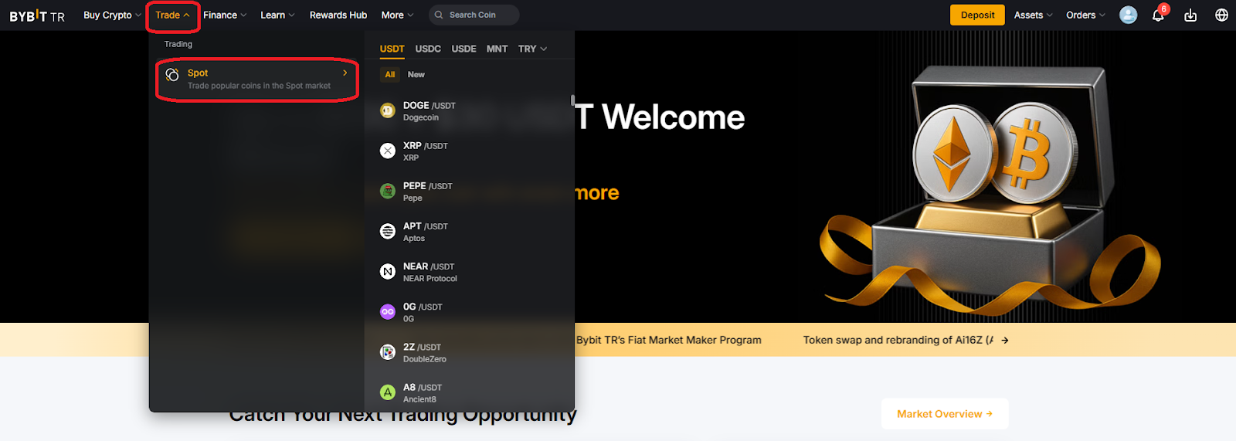Select the New filter
This screenshot has height=441, width=1236.
pyautogui.click(x=416, y=75)
